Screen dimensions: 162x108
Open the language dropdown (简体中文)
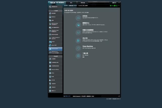[x=115, y=3]
